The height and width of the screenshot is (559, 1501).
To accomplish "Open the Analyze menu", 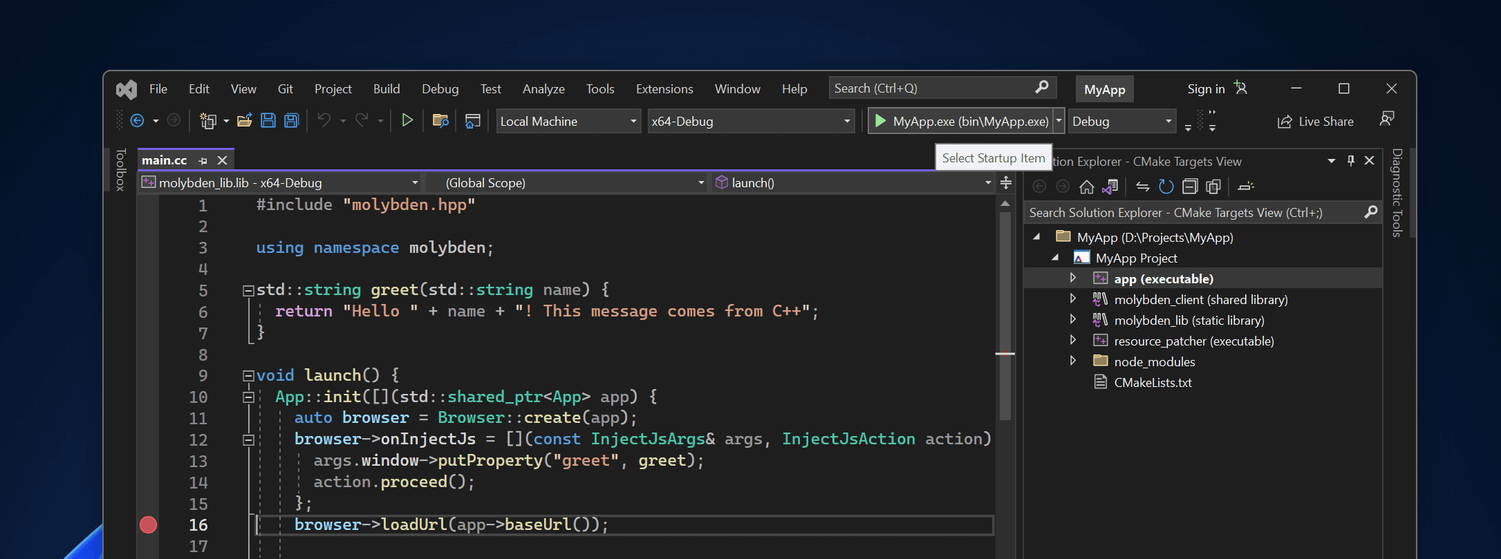I will point(543,89).
